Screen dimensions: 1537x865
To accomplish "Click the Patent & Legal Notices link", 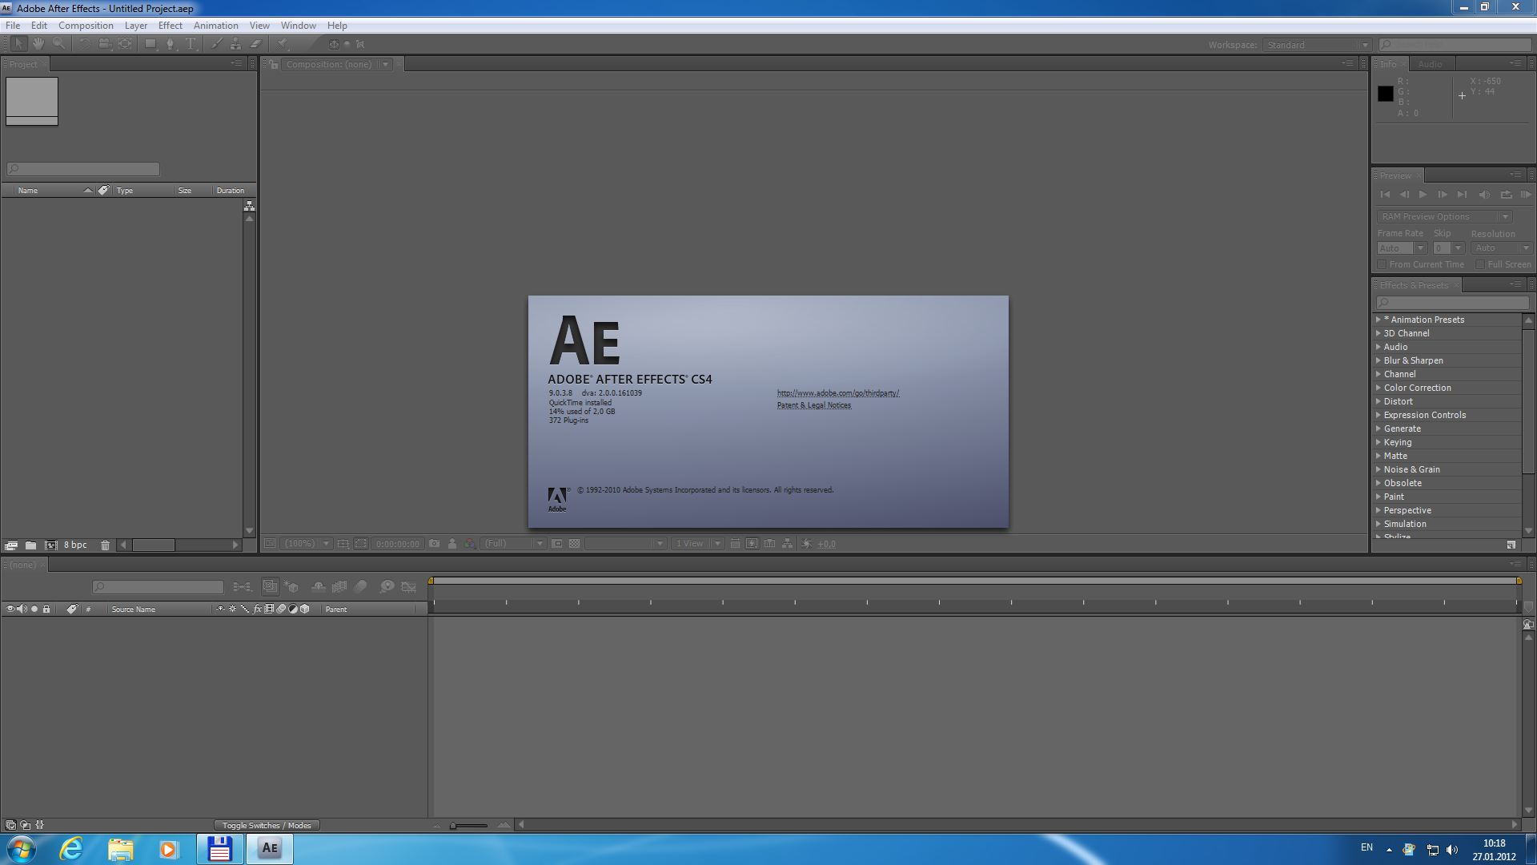I will [x=813, y=404].
